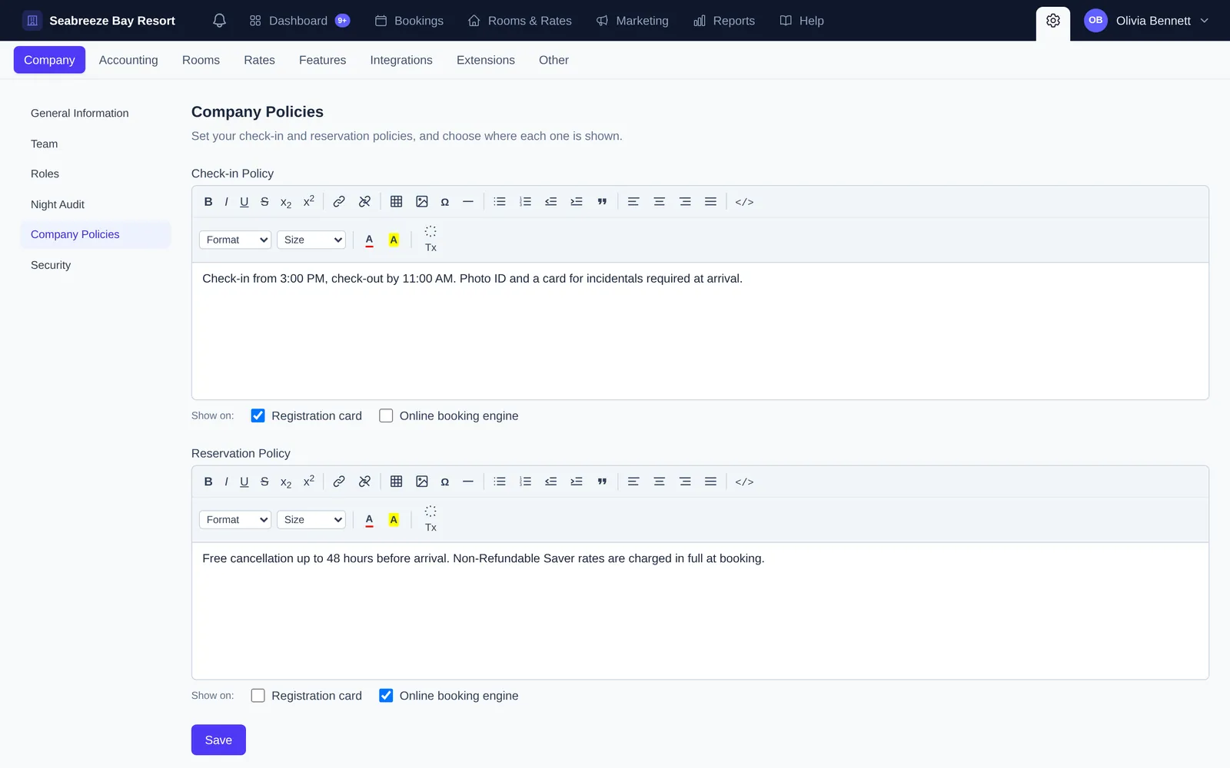Insert table in Check-in Policy editor
Image resolution: width=1230 pixels, height=768 pixels.
pos(397,202)
